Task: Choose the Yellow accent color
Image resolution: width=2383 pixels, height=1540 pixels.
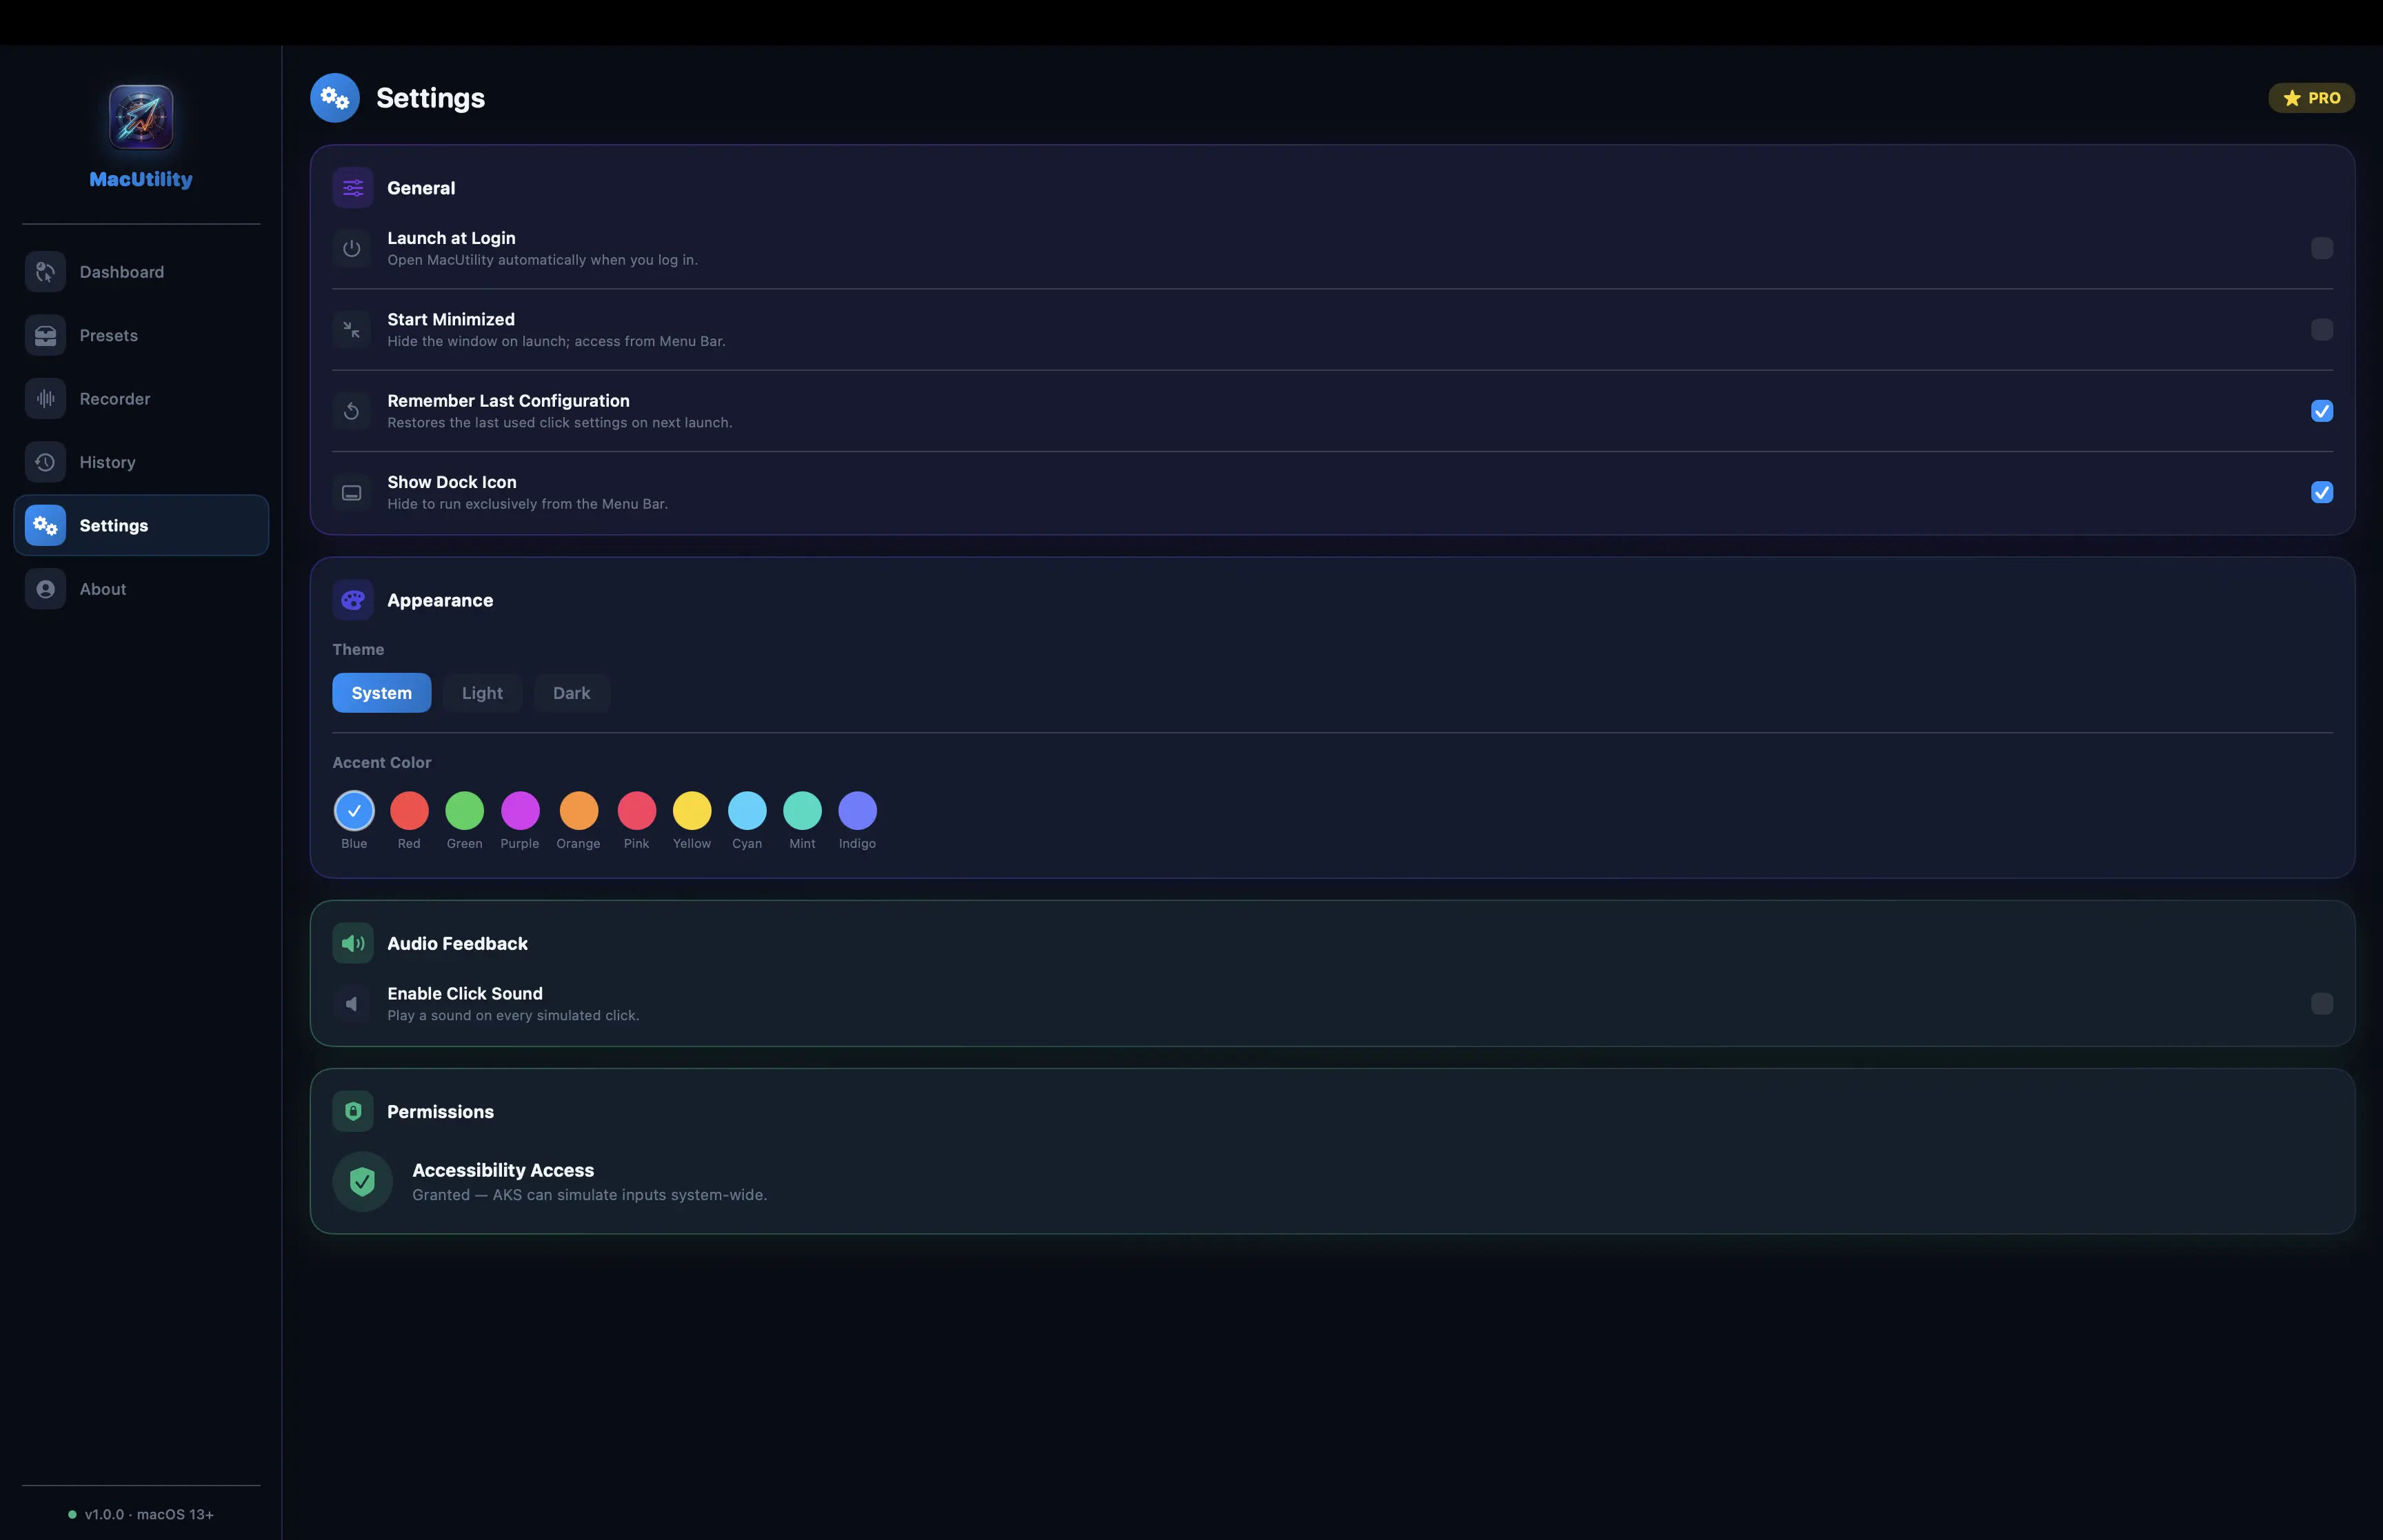Action: point(692,811)
